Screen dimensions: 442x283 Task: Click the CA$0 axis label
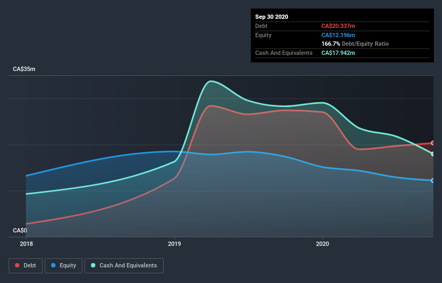pyautogui.click(x=20, y=230)
